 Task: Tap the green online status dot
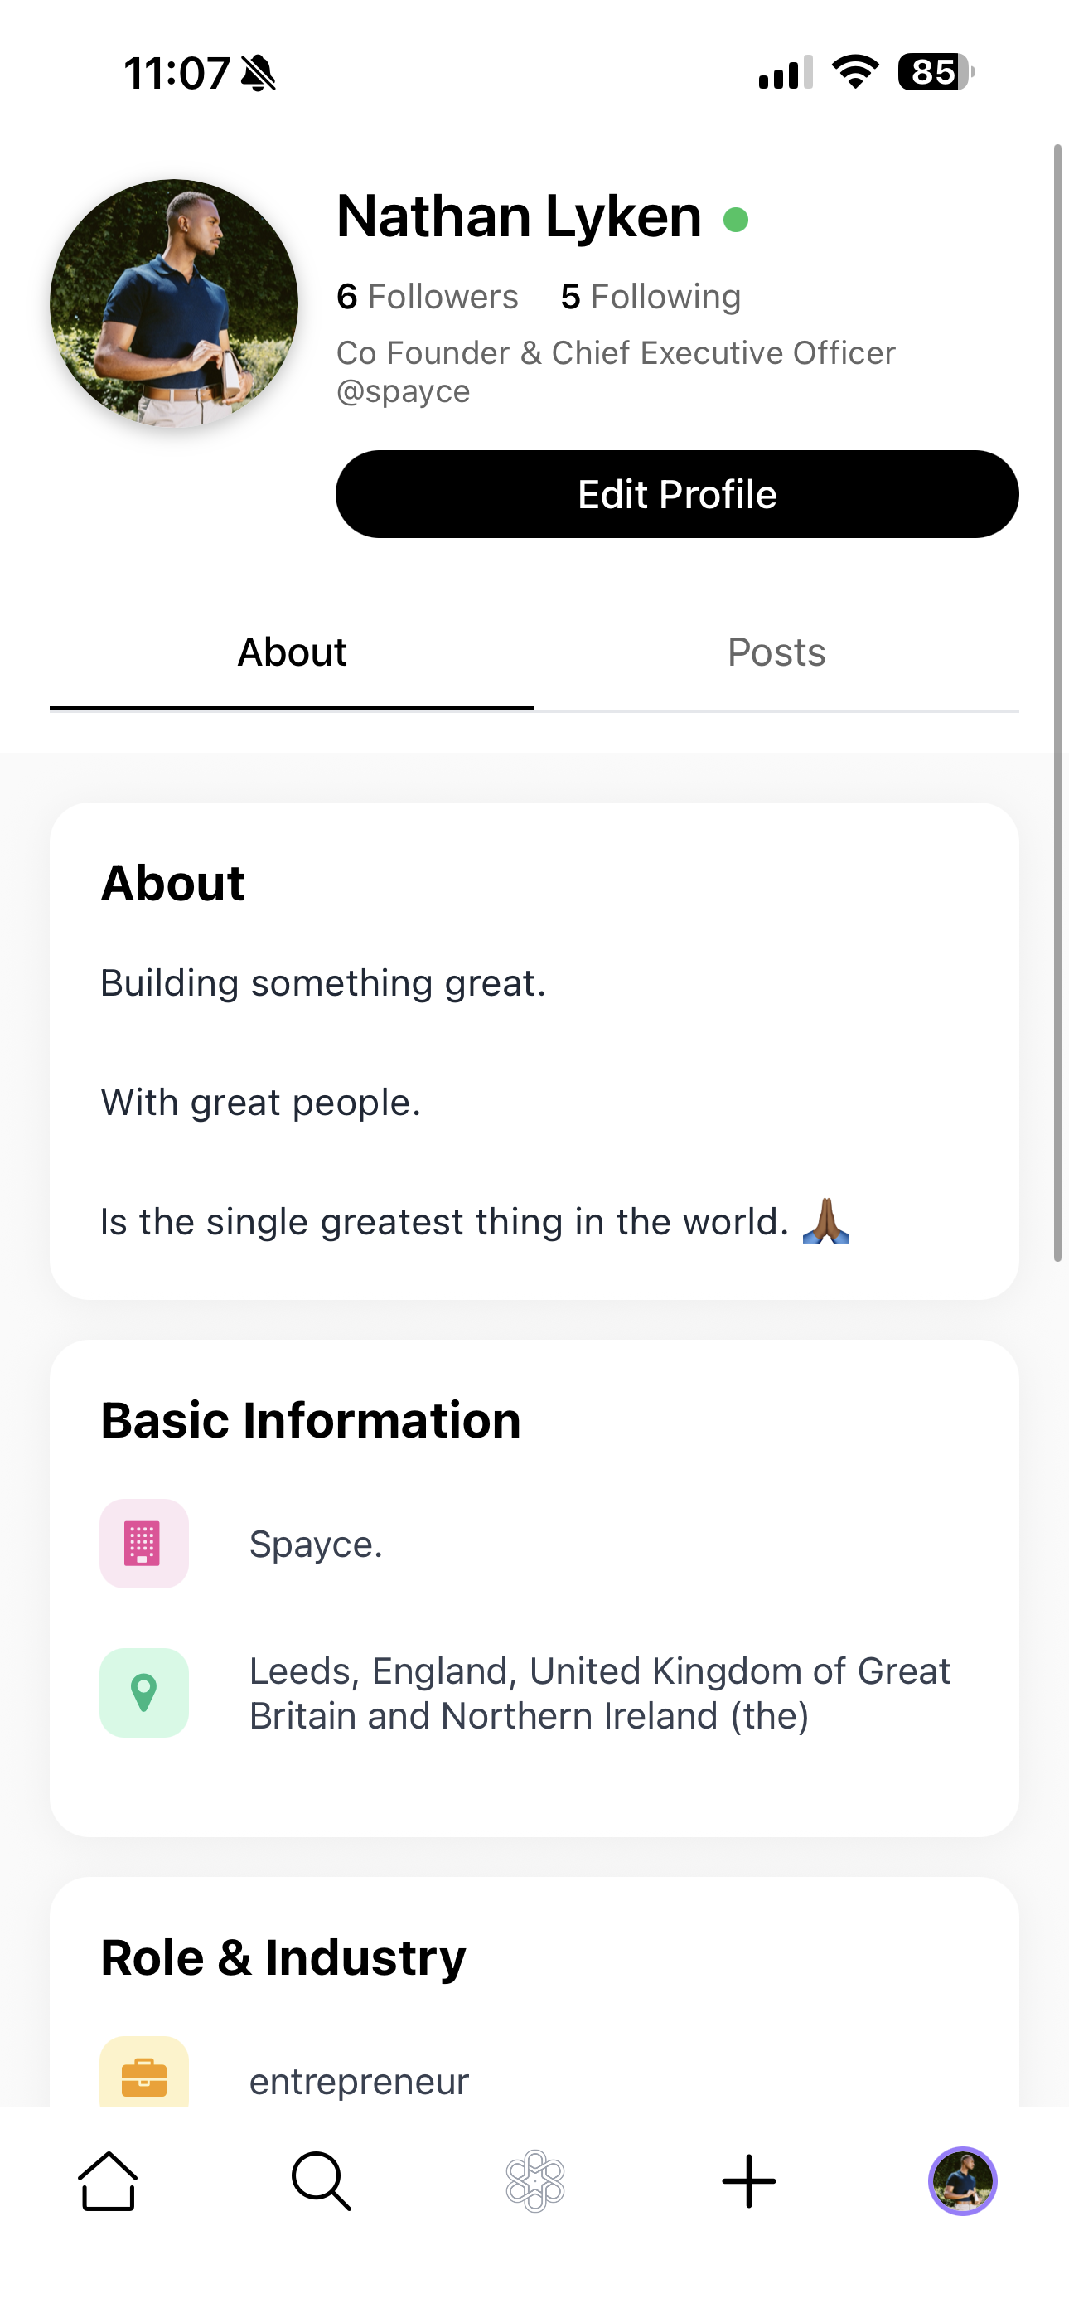[x=736, y=218]
